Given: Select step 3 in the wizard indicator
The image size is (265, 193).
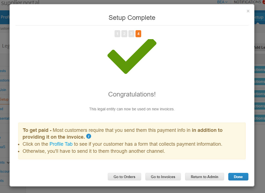Looking at the screenshot, I should (131, 34).
